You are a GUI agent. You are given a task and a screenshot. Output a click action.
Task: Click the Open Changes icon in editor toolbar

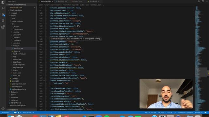(199, 1)
